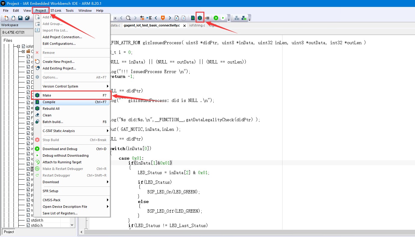Click the Compile toolbar icon
Image resolution: width=415 pixels, height=237 pixels.
click(193, 18)
